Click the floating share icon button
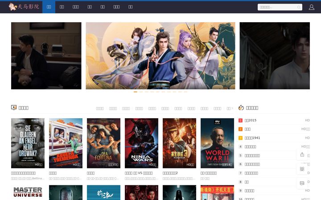321x200 pixels. tap(302, 155)
